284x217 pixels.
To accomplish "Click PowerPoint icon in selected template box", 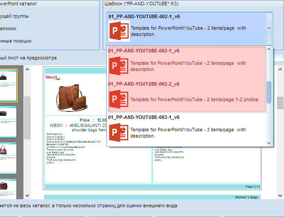I will [119, 31].
